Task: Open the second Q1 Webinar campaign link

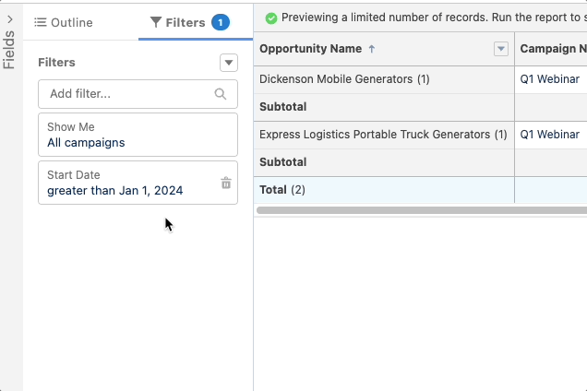Action: (549, 135)
